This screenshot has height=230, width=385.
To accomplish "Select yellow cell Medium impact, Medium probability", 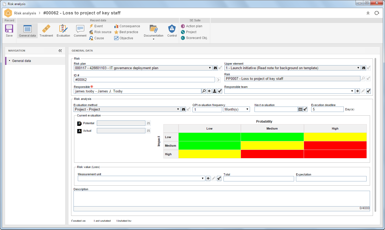I will click(272, 146).
